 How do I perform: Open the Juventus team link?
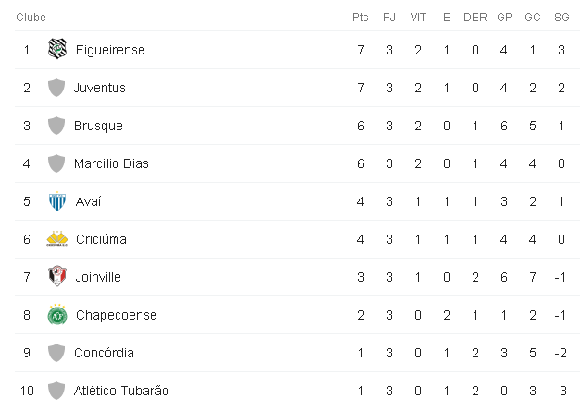click(100, 88)
